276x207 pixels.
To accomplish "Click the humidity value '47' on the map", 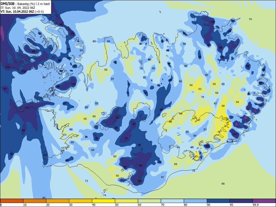I will 199,120.
